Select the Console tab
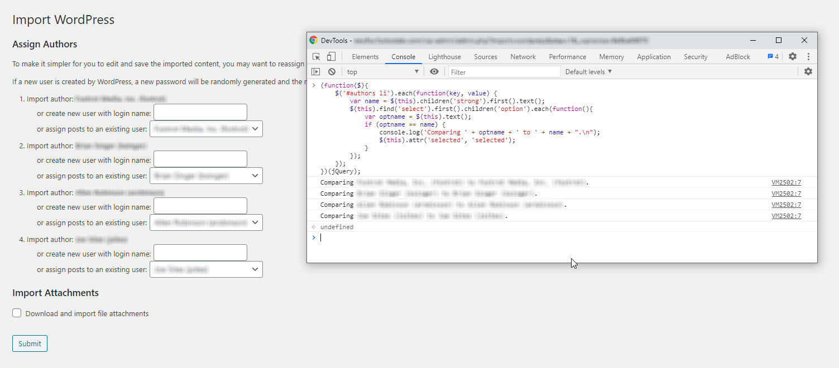 click(404, 56)
